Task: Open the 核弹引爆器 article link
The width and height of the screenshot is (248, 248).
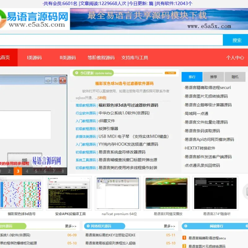Action: (108, 129)
